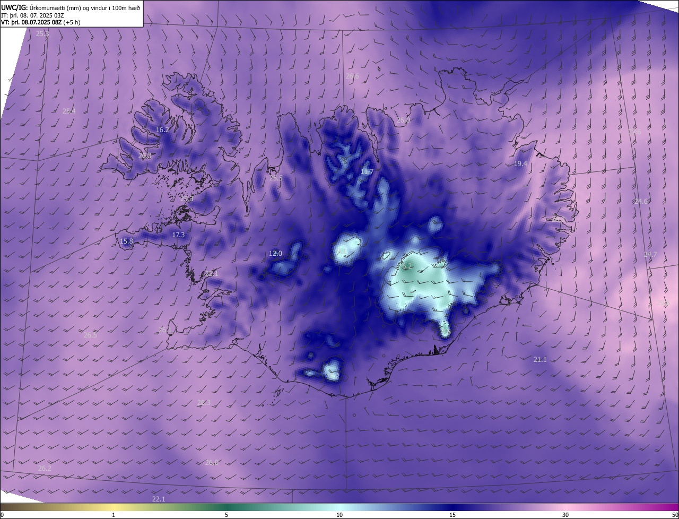
Task: Click the colour scale tick label 1
Action: coord(114,515)
